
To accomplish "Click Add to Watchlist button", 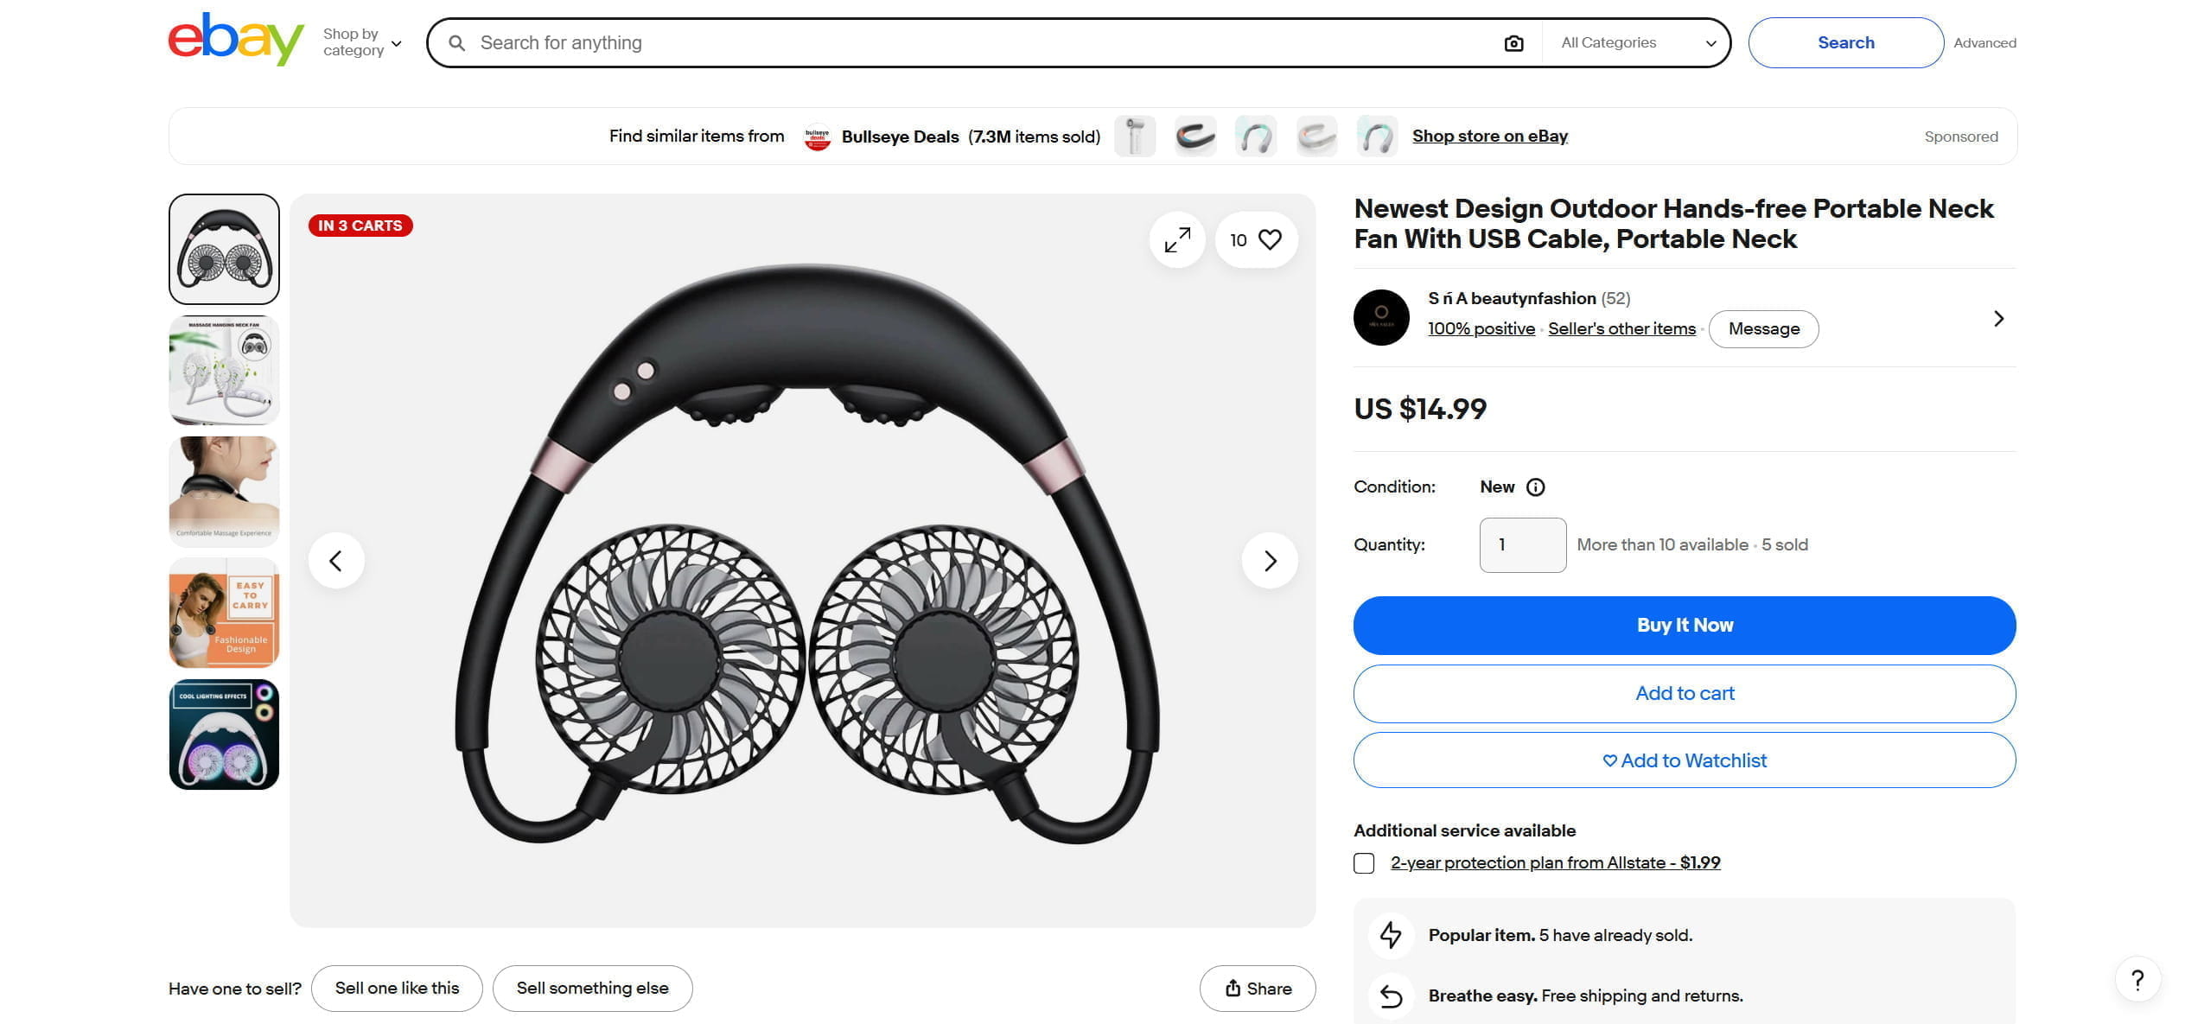I will 1685,760.
